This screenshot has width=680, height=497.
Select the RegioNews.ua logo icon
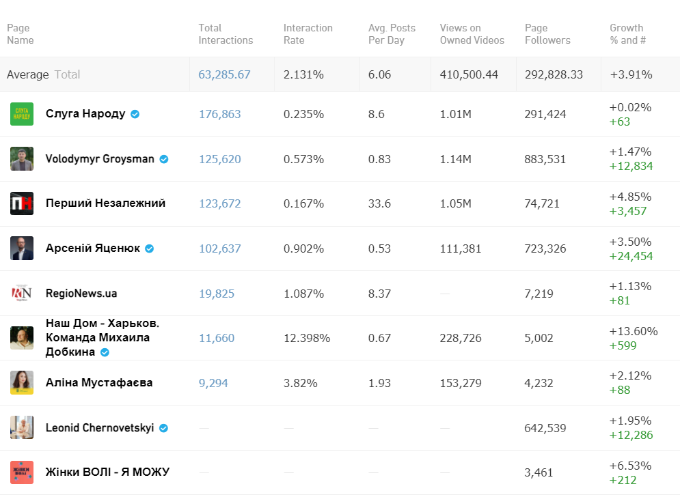tap(22, 294)
